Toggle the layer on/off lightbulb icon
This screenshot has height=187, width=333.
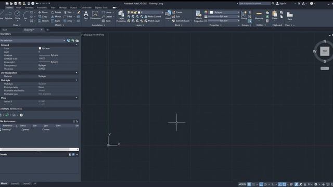coord(129,12)
